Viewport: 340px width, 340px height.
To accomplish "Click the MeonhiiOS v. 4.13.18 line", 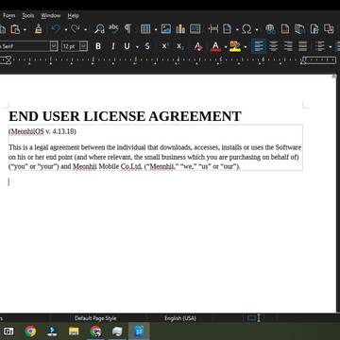I will coord(42,131).
